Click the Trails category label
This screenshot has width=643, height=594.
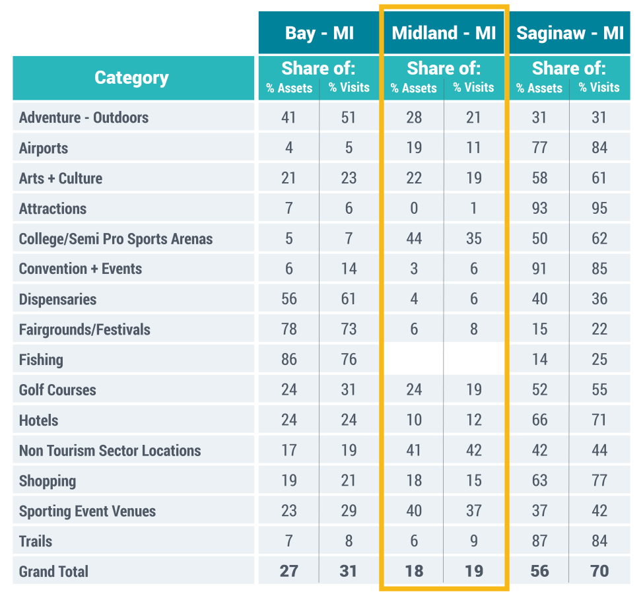36,541
